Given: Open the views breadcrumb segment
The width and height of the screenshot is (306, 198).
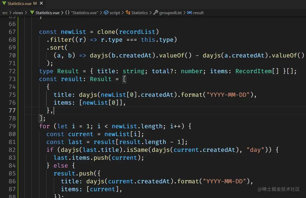Looking at the screenshot, I should coord(18,13).
